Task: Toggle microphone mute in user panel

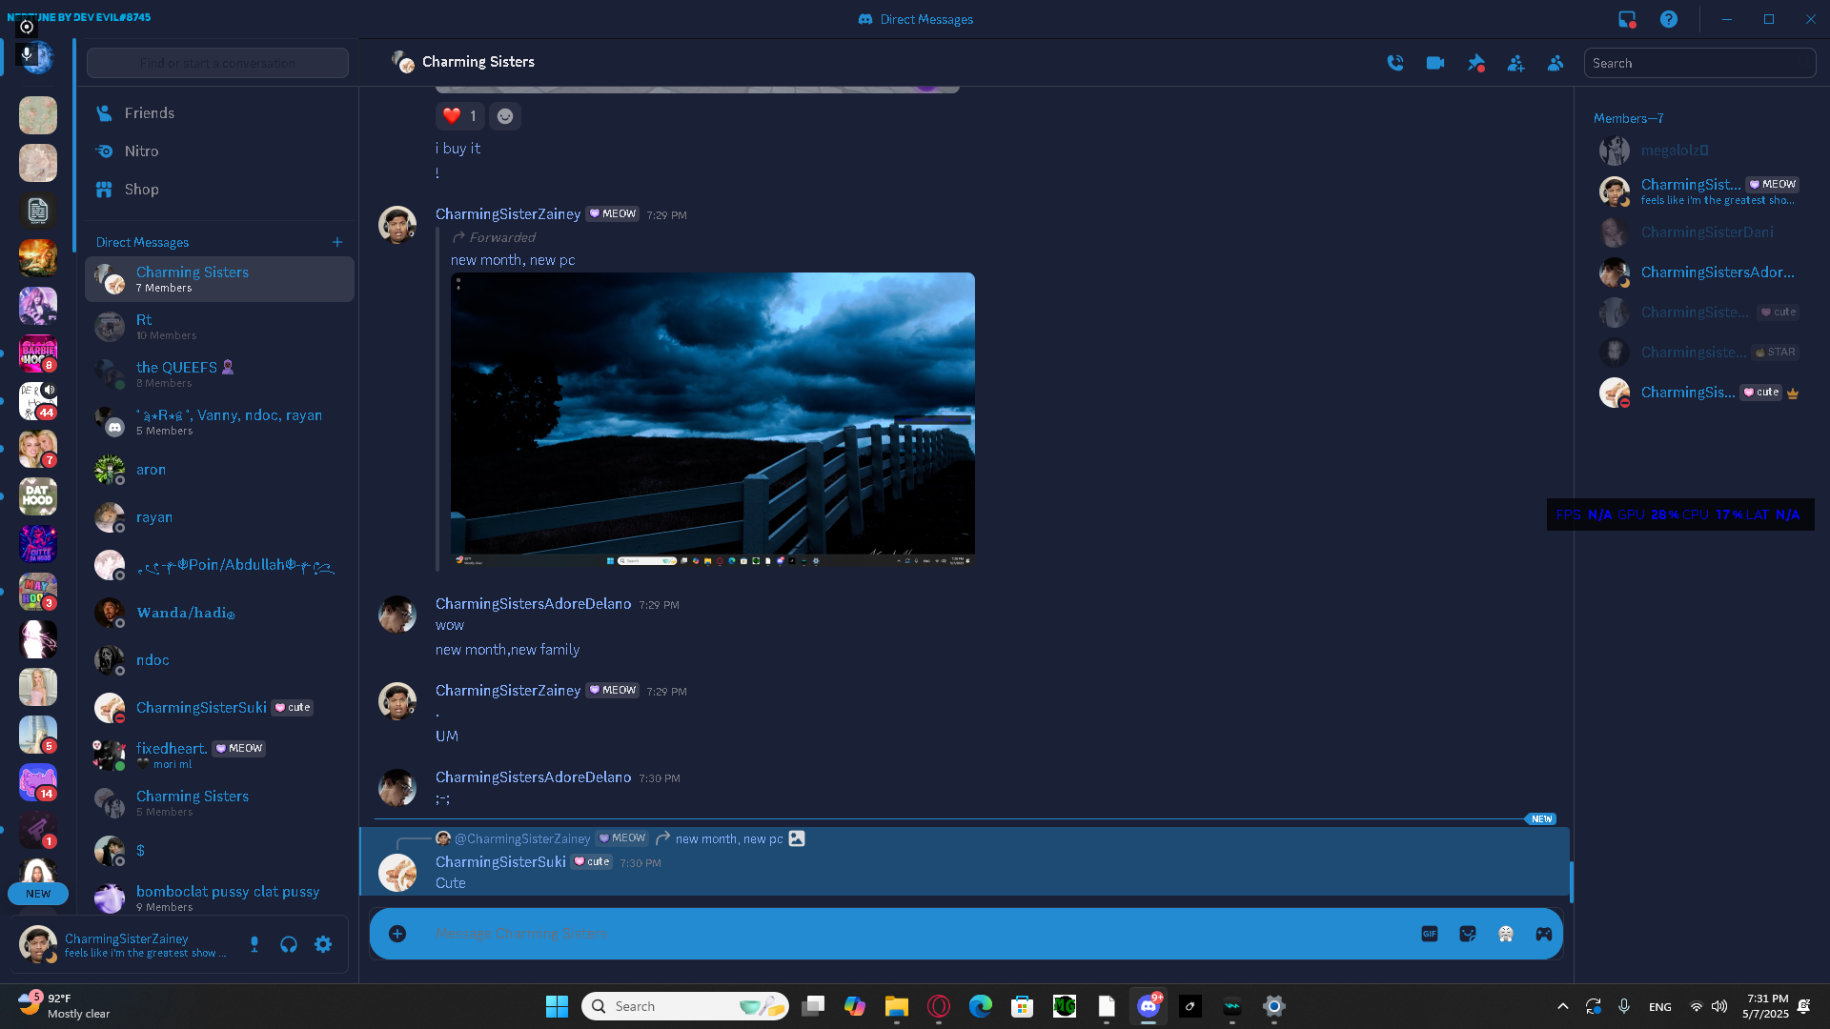Action: coord(254,944)
